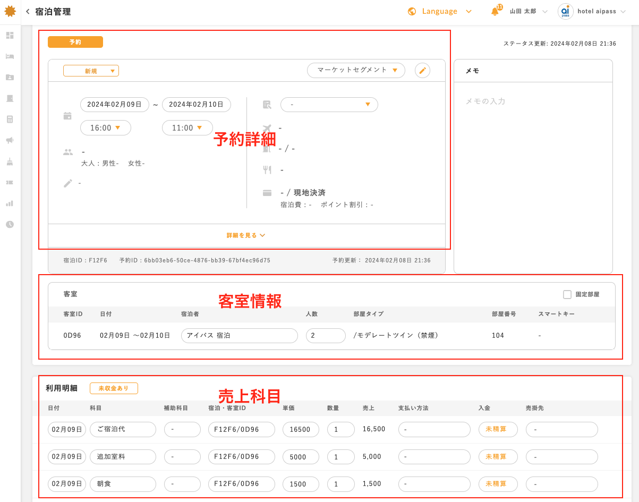Open the 11:00 check-out time dropdown
The height and width of the screenshot is (502, 639).
click(x=188, y=128)
